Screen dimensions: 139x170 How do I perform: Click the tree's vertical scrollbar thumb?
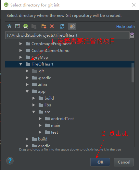click(133, 73)
